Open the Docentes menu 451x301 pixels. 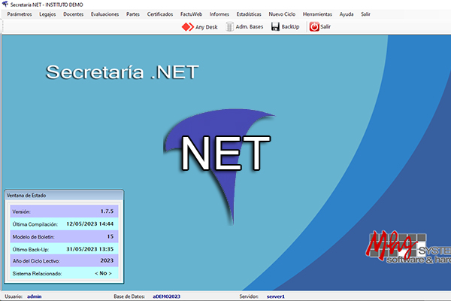click(x=74, y=14)
